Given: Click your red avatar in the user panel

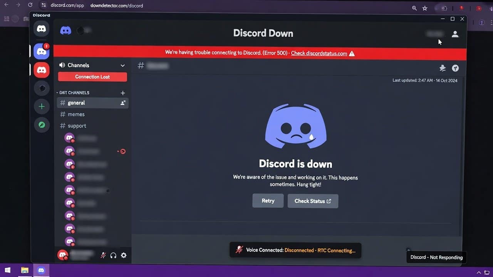Looking at the screenshot, I should pyautogui.click(x=62, y=255).
